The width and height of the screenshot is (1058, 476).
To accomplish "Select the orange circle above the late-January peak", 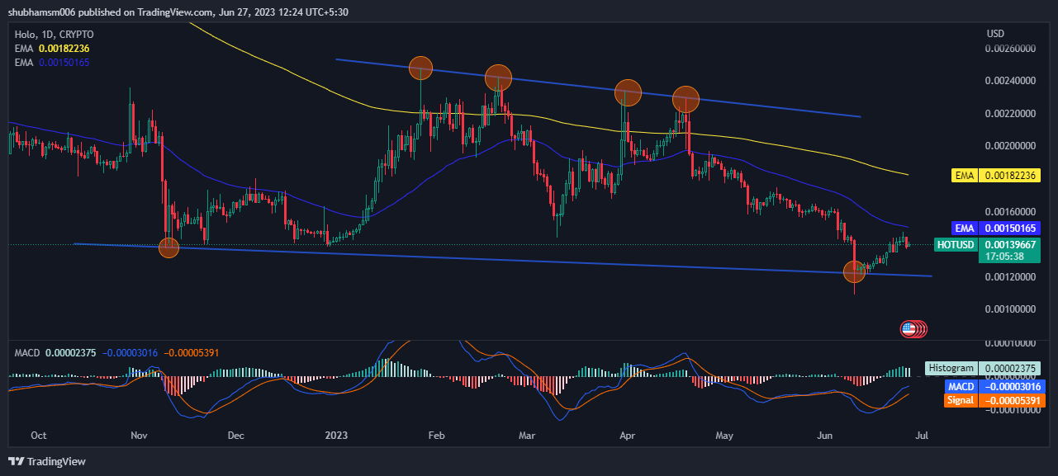I will (421, 68).
